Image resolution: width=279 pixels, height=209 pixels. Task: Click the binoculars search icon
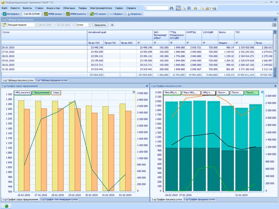click(172, 8)
